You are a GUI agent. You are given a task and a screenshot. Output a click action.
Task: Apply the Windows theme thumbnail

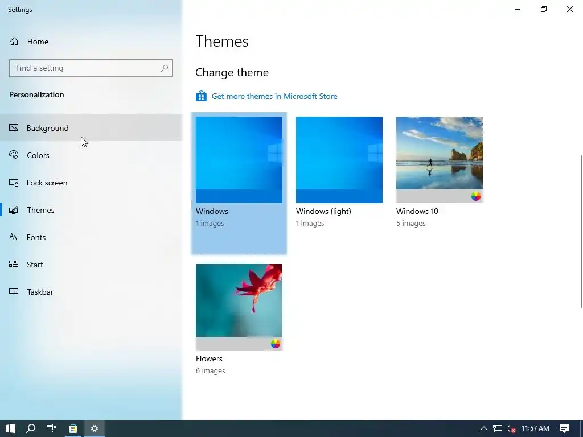239,160
